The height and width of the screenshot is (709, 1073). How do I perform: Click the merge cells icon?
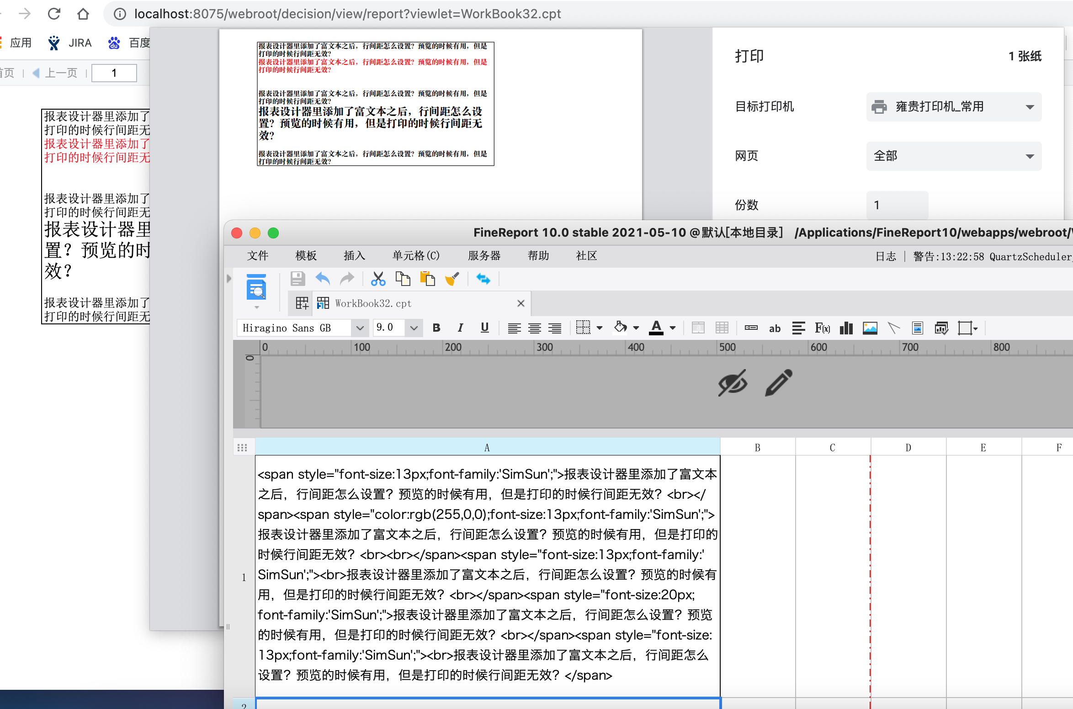point(698,328)
